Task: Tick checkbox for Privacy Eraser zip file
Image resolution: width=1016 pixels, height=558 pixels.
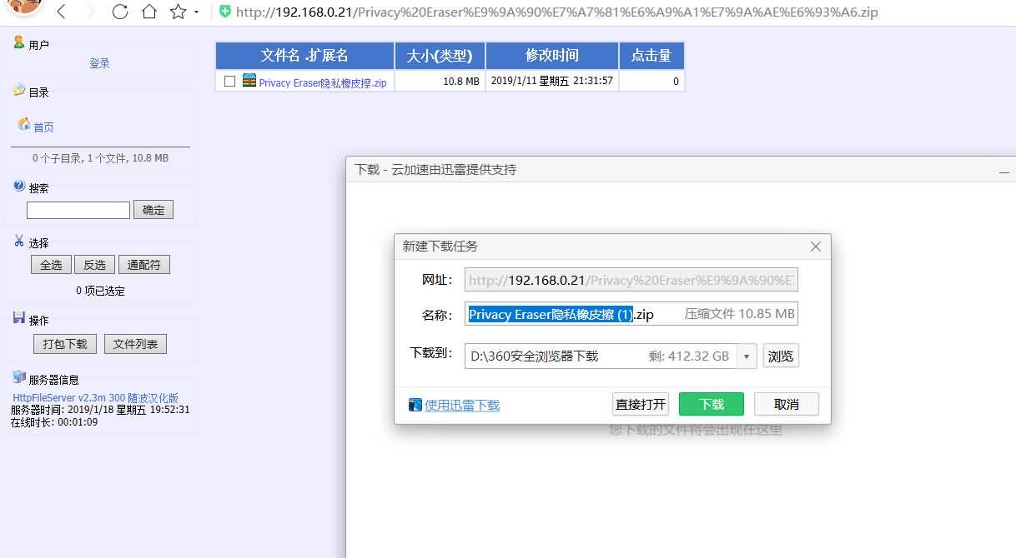Action: pyautogui.click(x=230, y=82)
